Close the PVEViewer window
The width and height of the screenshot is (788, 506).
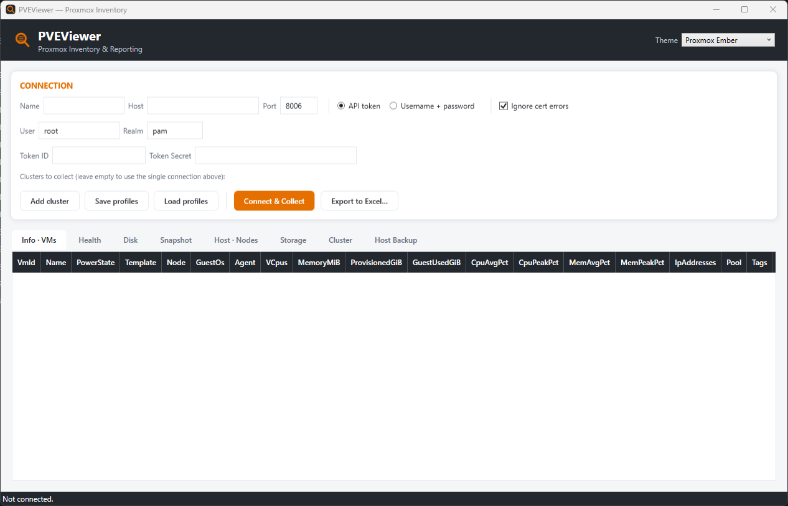(773, 9)
